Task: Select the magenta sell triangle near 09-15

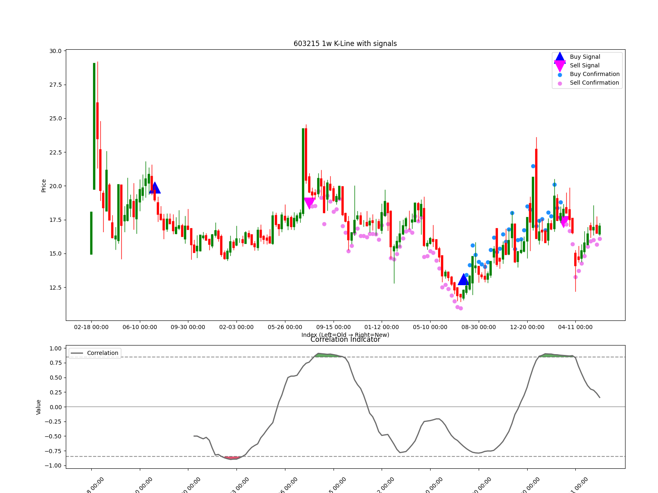Action: point(309,203)
